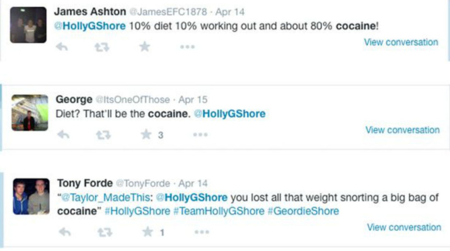Open George's profile avatar
This screenshot has width=450, height=251.
30,112
